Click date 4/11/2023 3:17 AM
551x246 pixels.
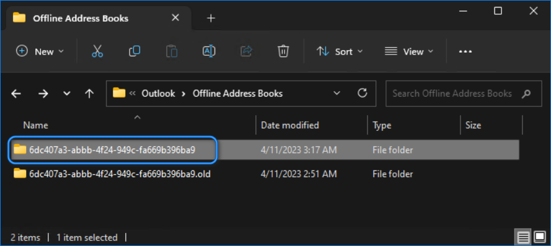299,150
